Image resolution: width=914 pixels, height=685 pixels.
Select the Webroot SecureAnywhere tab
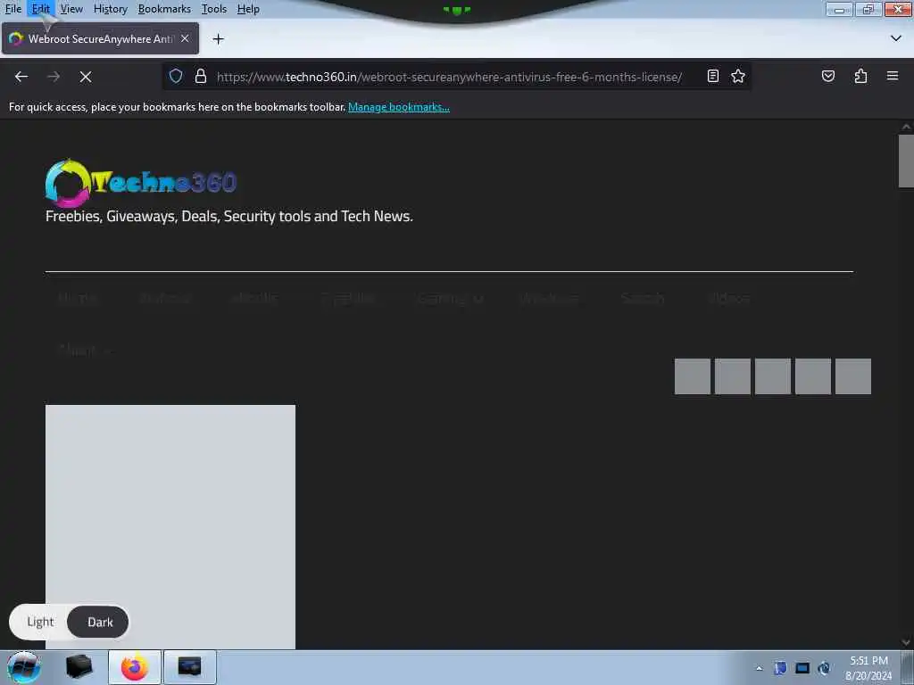(x=100, y=38)
